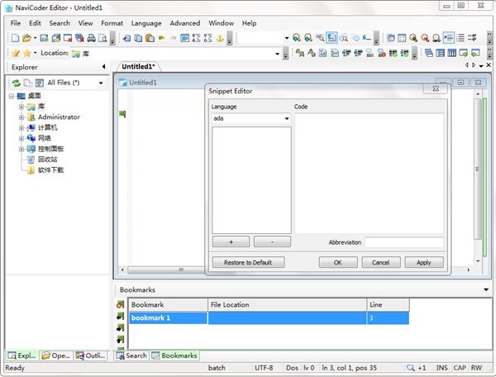The width and height of the screenshot is (496, 377).
Task: Click the Open file folder icon
Action: (x=27, y=38)
